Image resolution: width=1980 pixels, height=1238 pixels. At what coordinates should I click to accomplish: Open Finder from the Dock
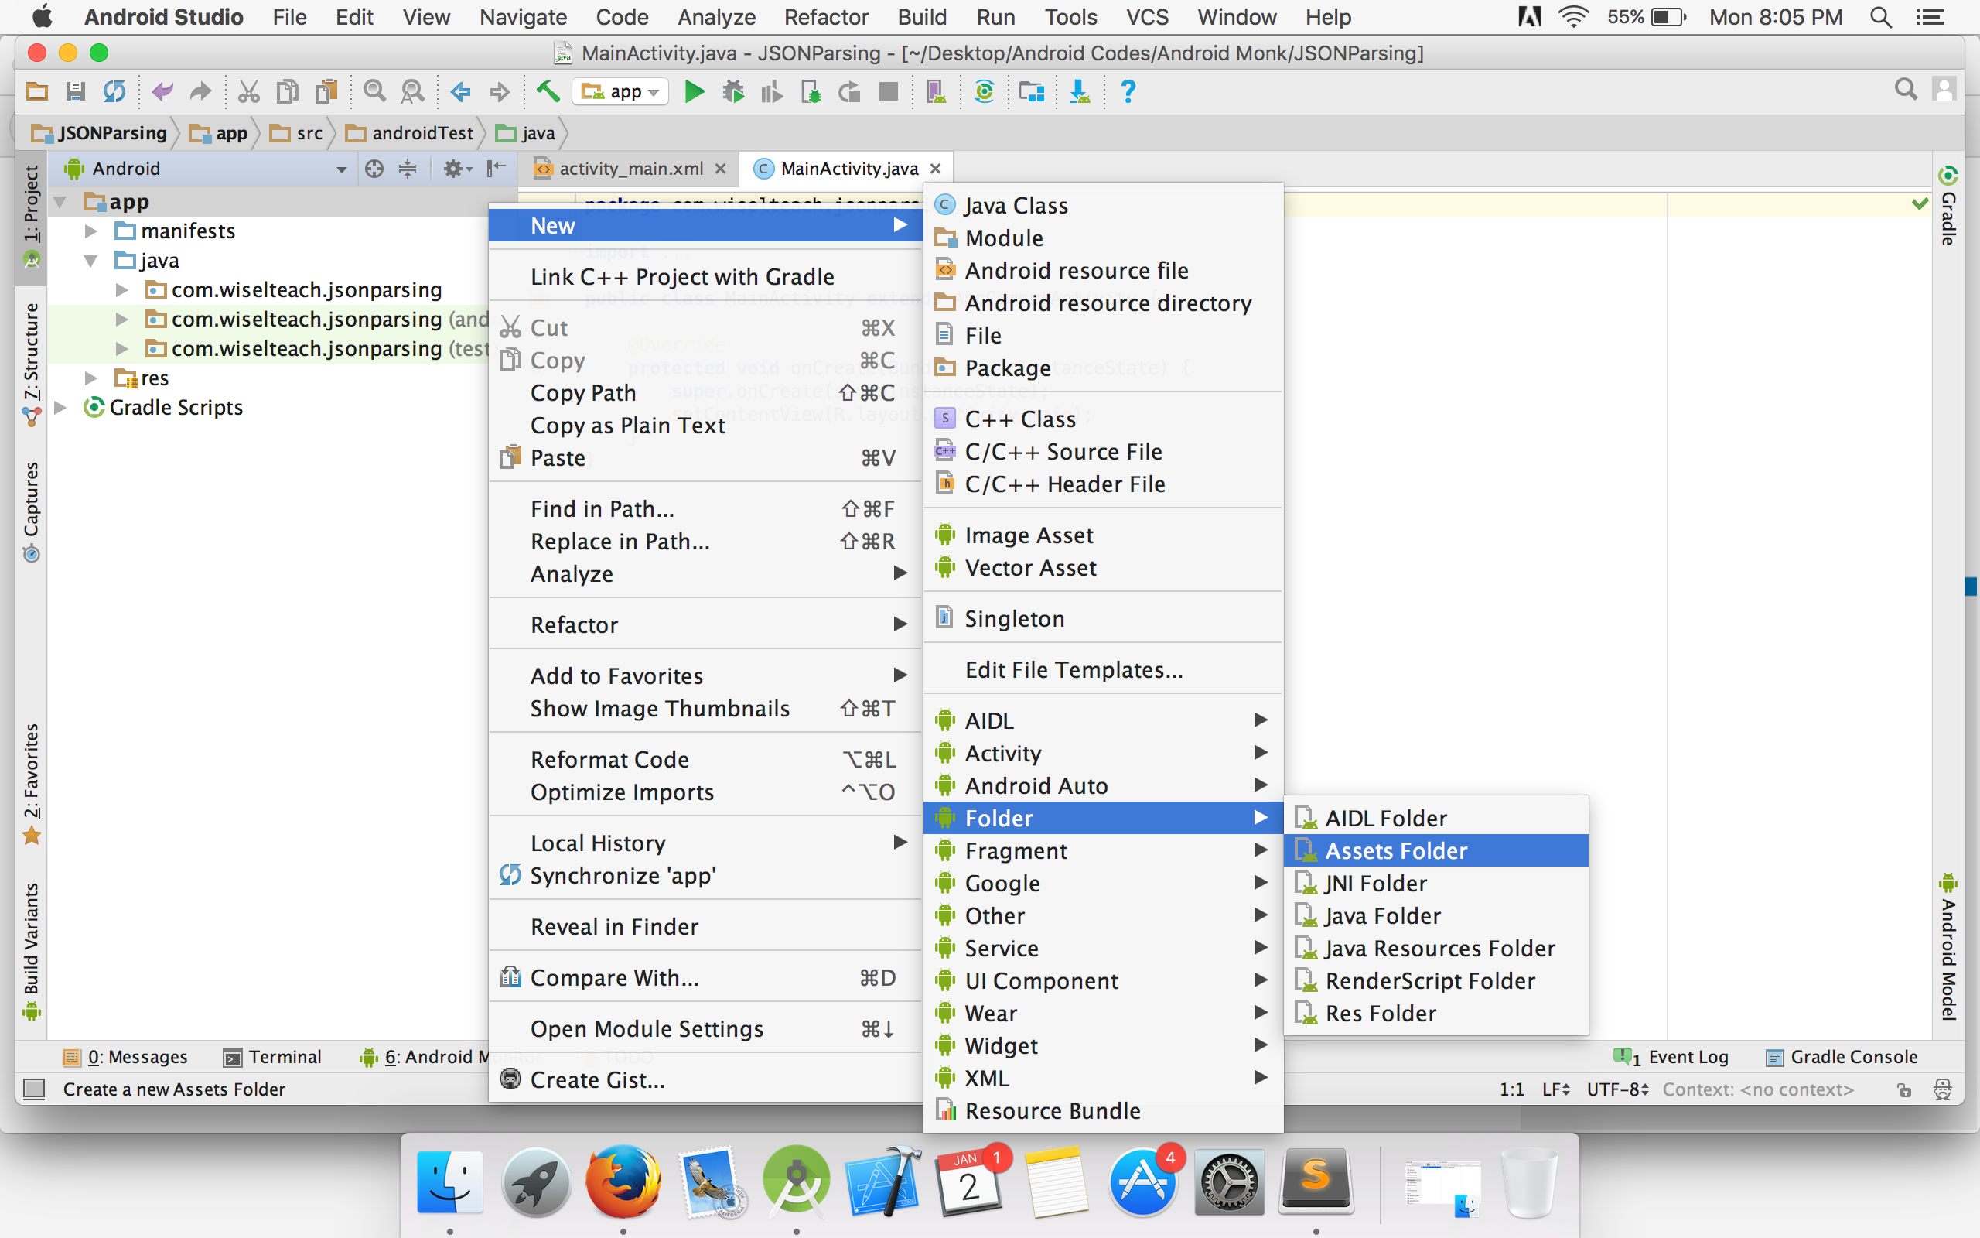pos(449,1182)
